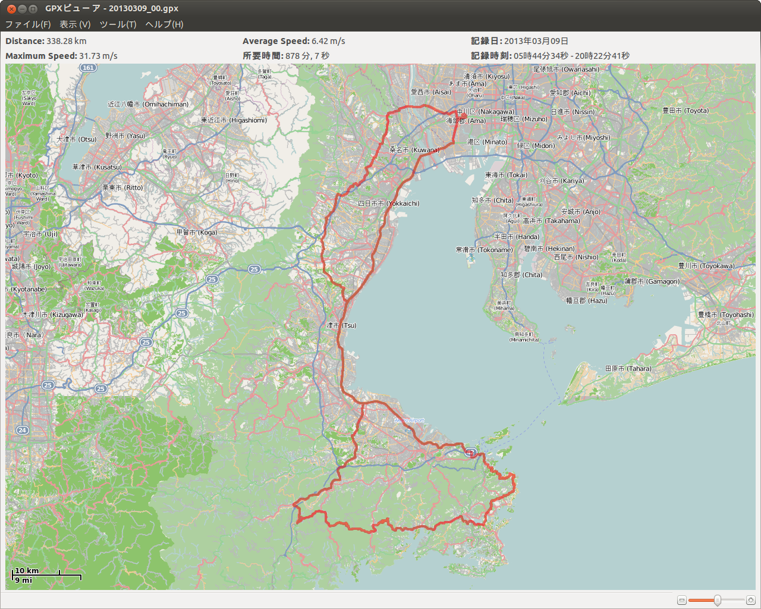
Task: Click the route 161 highway shield
Action: (88, 68)
